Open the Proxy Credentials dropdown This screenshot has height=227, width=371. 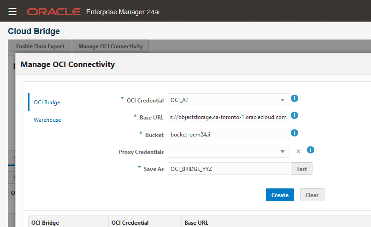point(282,152)
